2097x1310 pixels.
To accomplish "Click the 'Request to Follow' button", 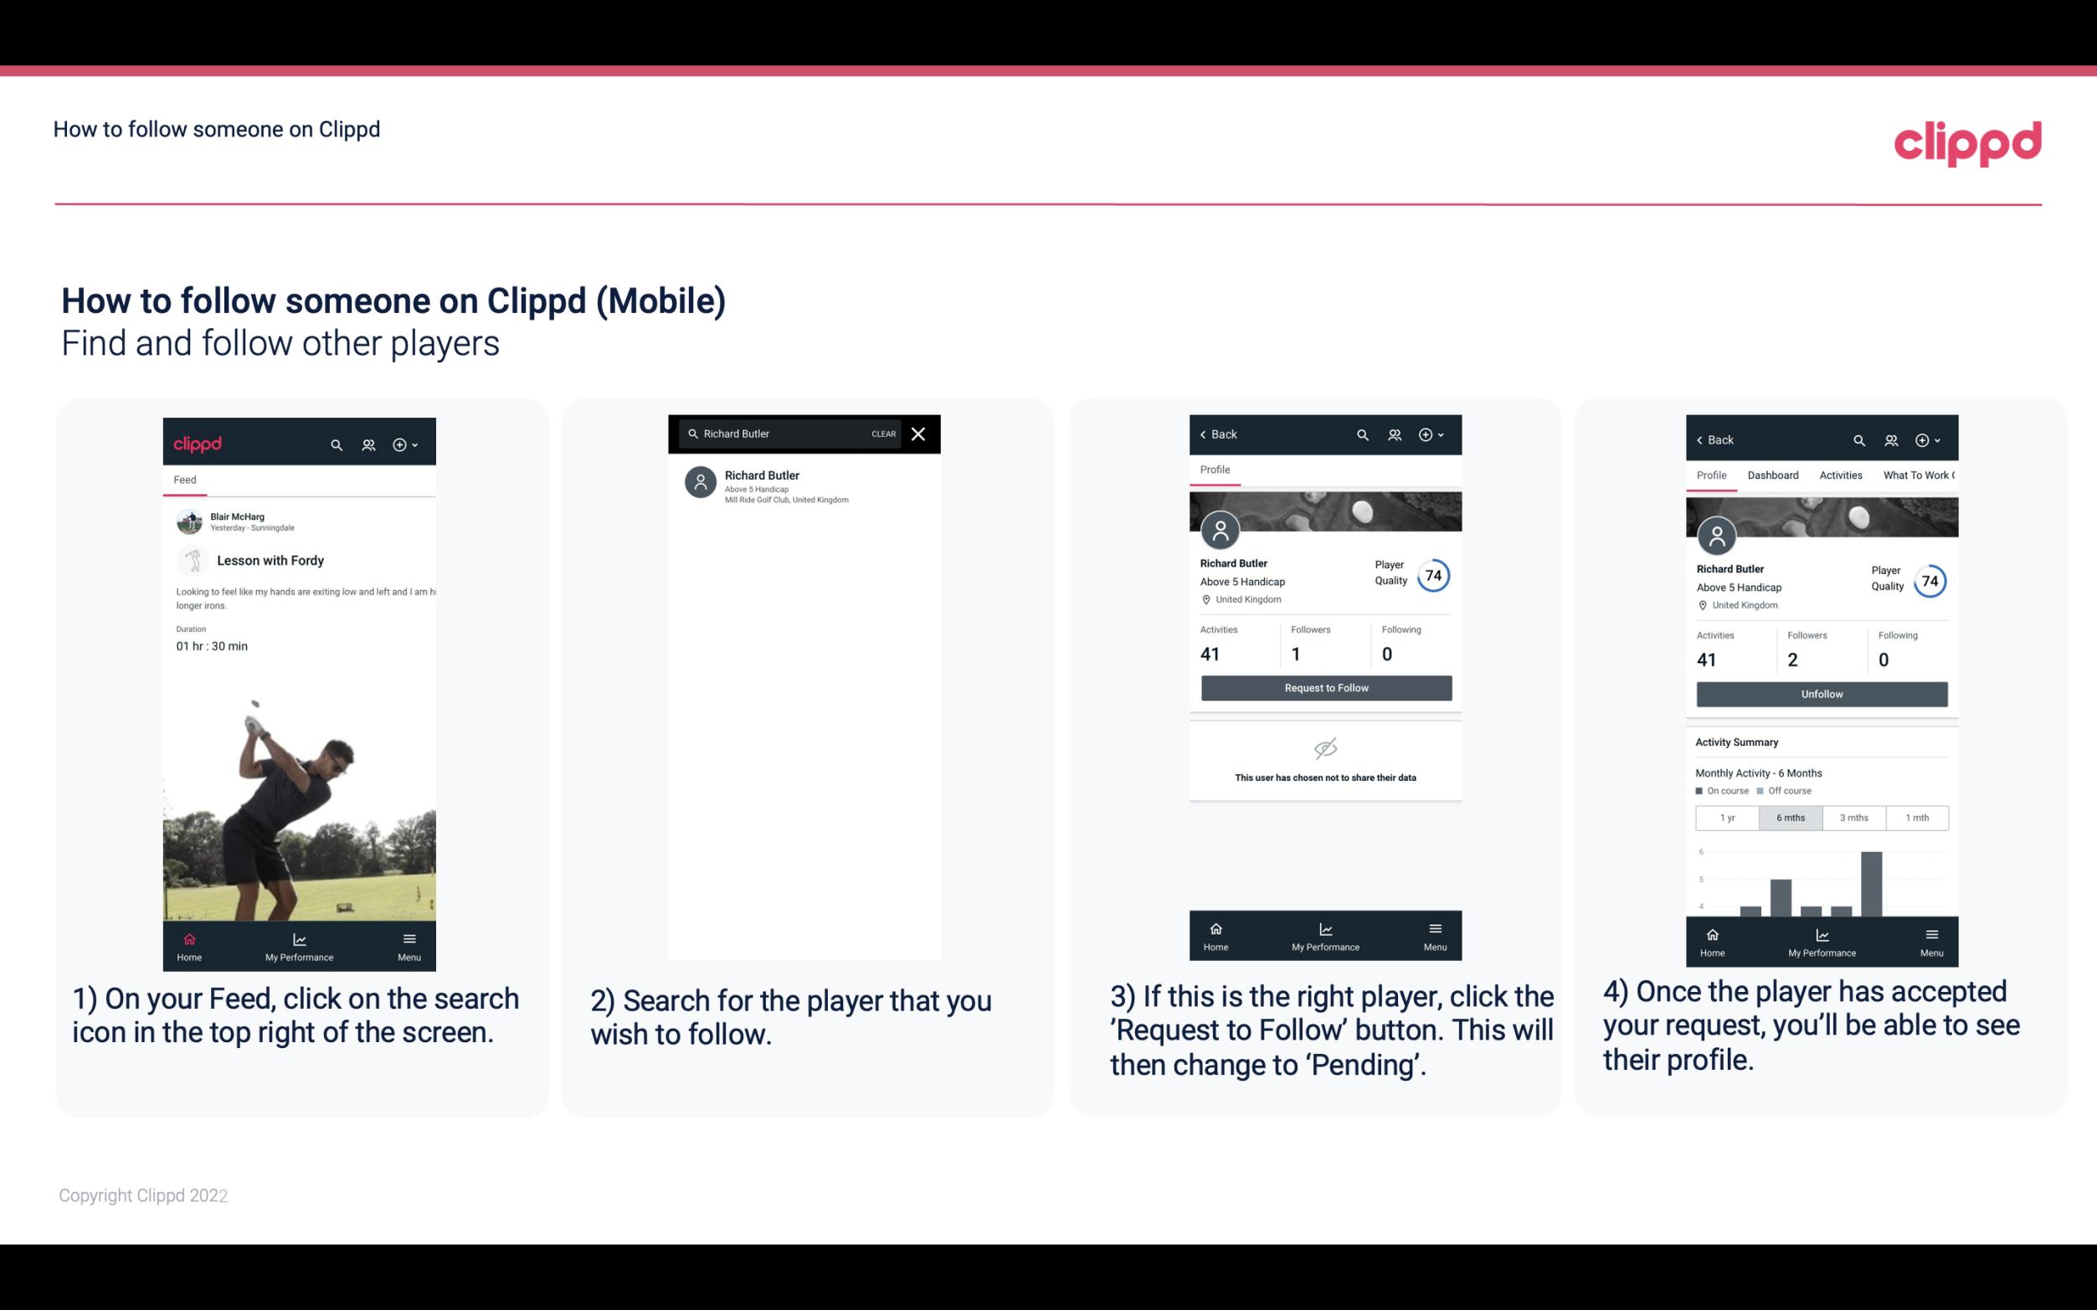I will [1324, 686].
